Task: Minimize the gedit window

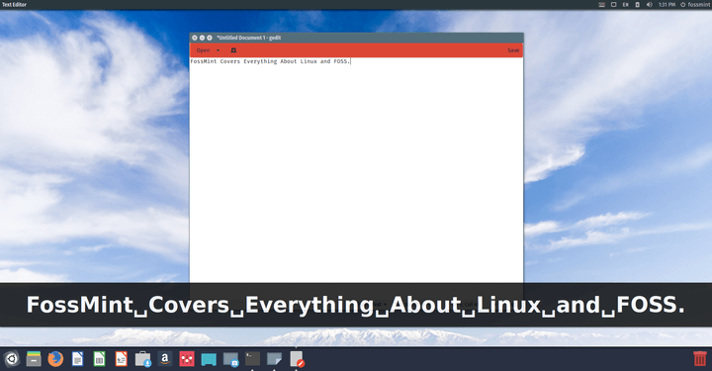Action: [x=202, y=38]
